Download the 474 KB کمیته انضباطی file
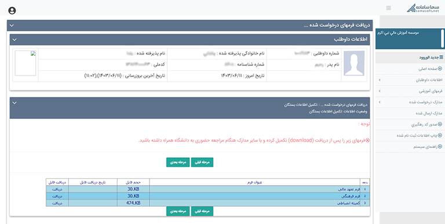Image resolution: width=445 pixels, height=224 pixels. click(57, 203)
